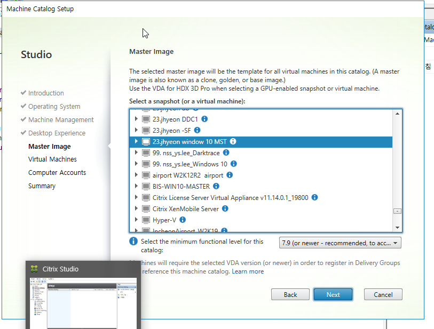Viewport: 434px width, 329px height.
Task: Expand the 23.jhyeon DDC1 tree node
Action: click(136, 119)
